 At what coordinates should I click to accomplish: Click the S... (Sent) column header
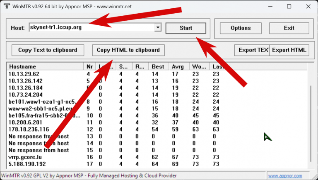point(124,67)
